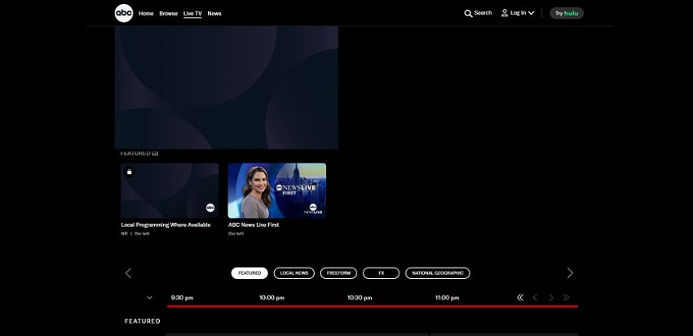Select the LOCAL NEWS filter pill
The width and height of the screenshot is (693, 336).
[x=294, y=273]
